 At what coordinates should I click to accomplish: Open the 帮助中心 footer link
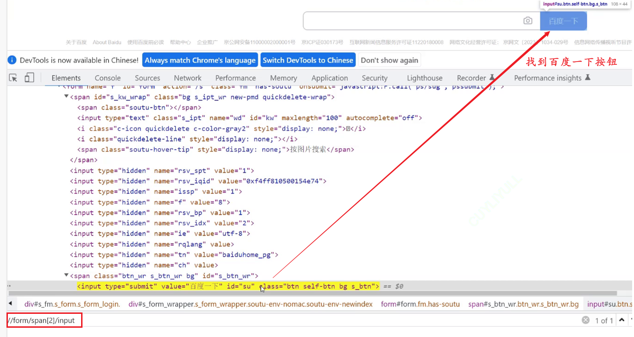[180, 42]
